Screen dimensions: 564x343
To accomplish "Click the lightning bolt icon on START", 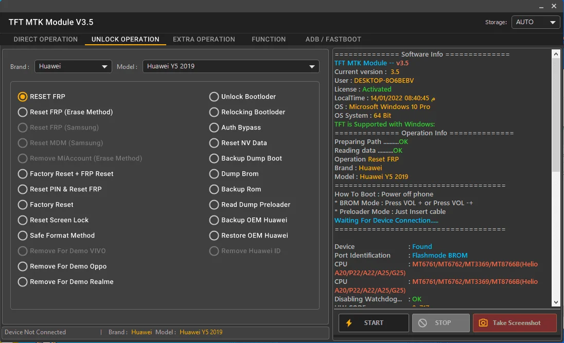I will (348, 323).
